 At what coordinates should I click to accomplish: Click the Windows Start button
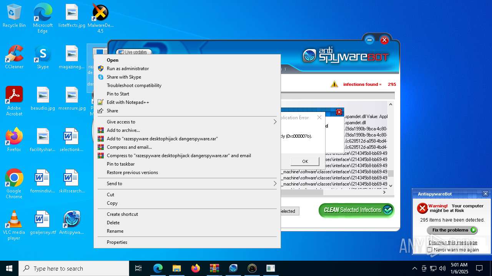pos(9,268)
